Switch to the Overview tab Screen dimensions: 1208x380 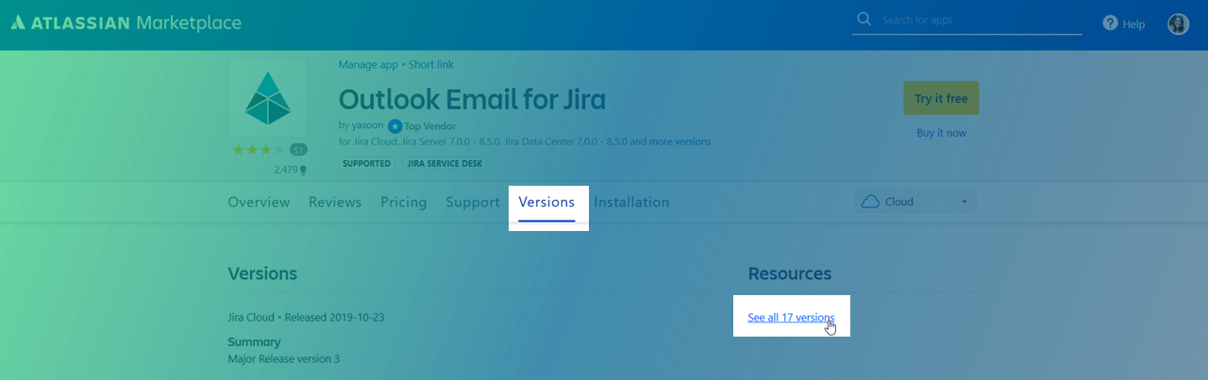pyautogui.click(x=259, y=202)
